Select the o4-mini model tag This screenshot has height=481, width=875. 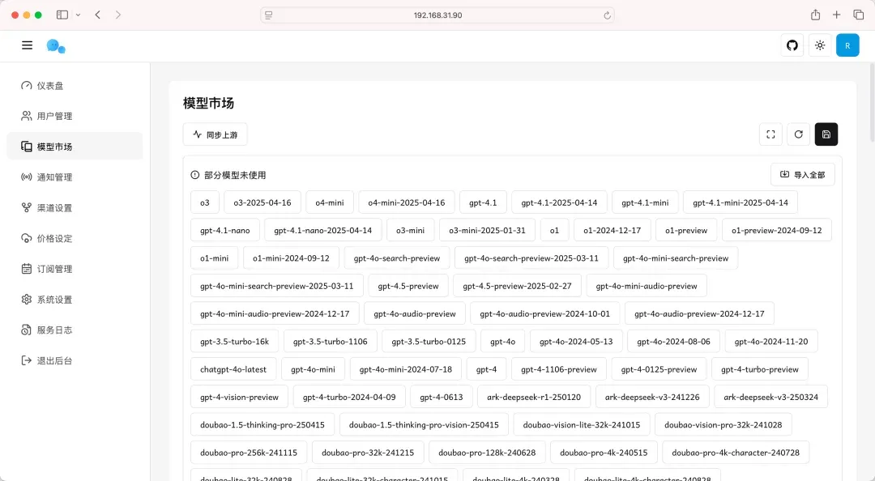coord(329,202)
